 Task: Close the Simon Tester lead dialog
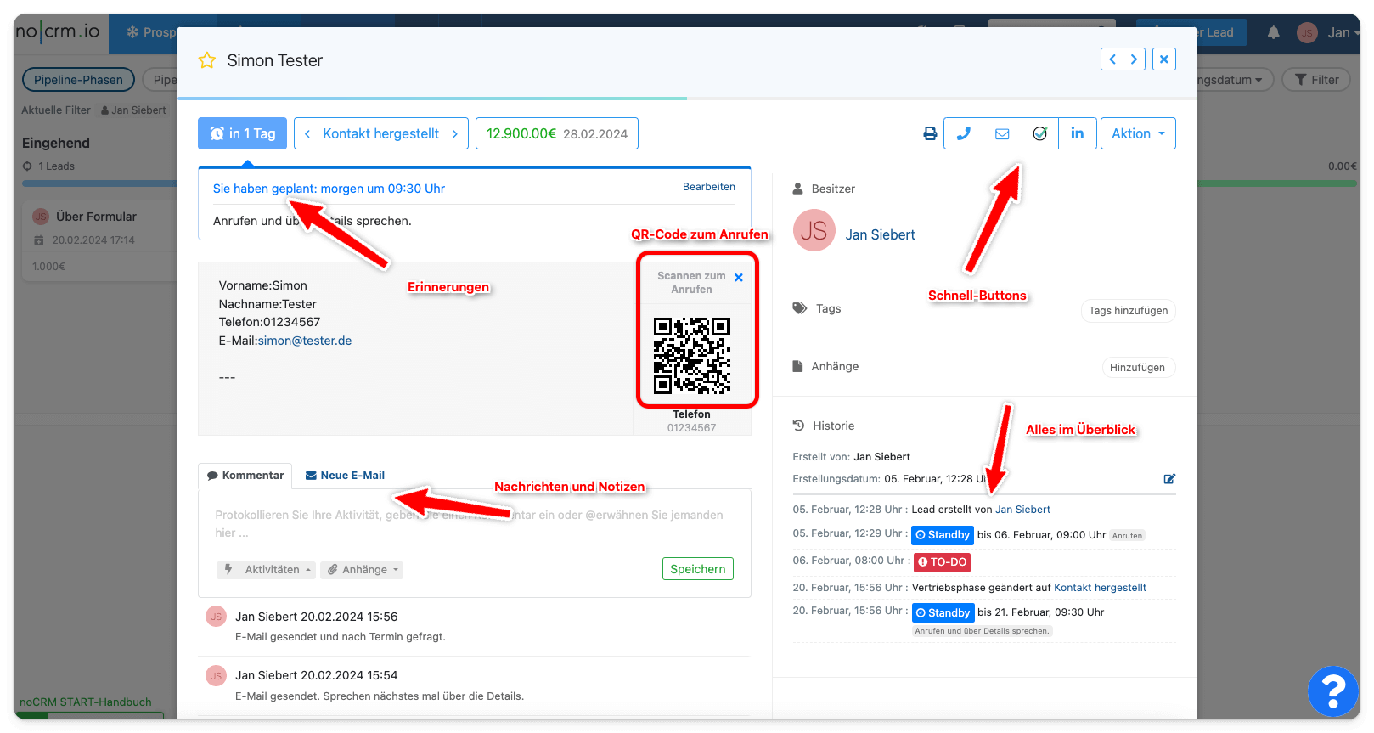(x=1164, y=59)
